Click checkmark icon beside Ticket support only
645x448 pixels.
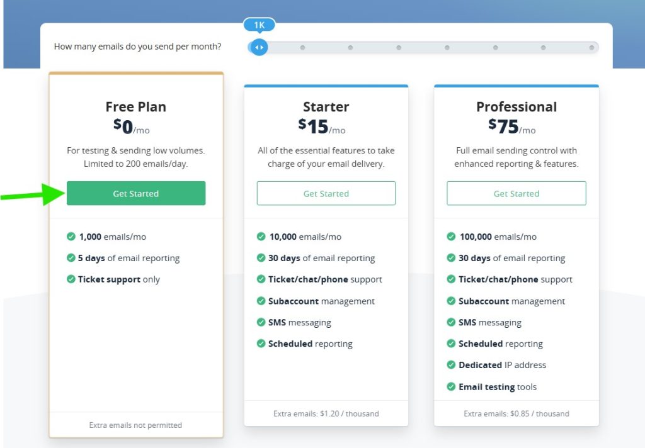tap(71, 279)
